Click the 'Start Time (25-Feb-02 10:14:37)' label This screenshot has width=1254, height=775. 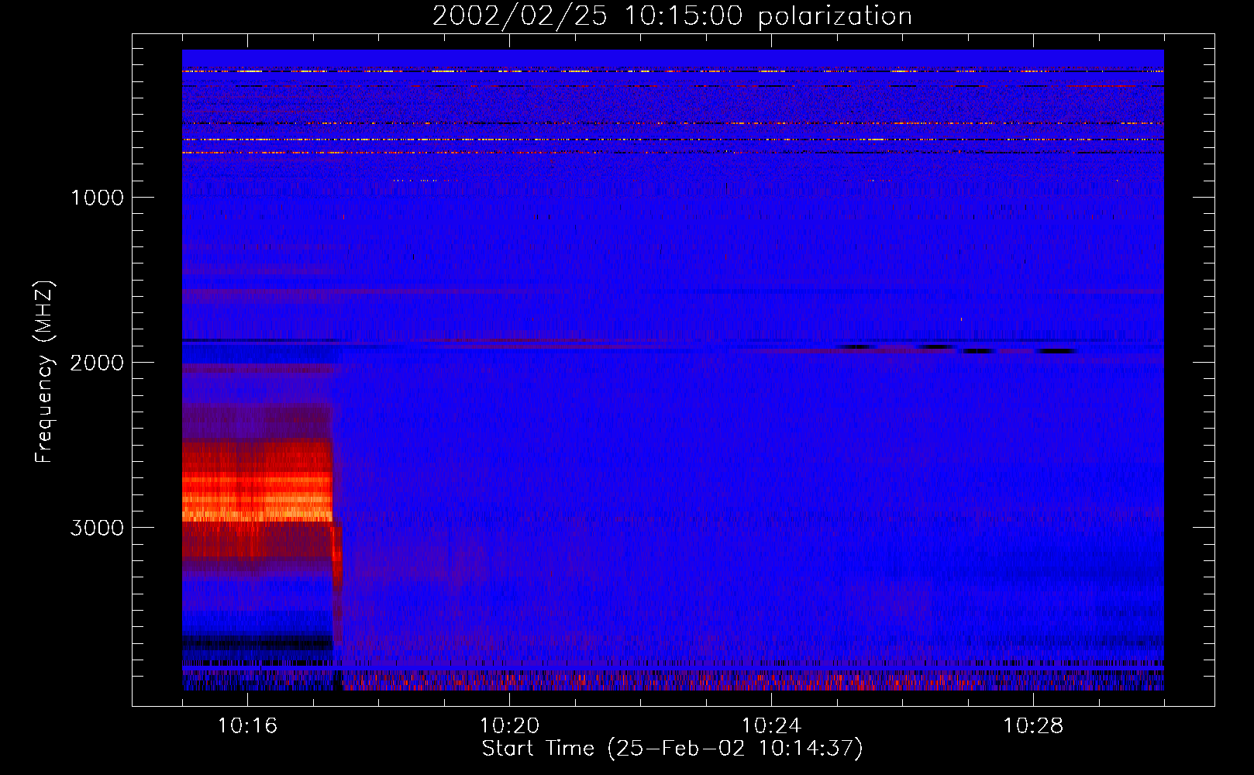pos(672,749)
